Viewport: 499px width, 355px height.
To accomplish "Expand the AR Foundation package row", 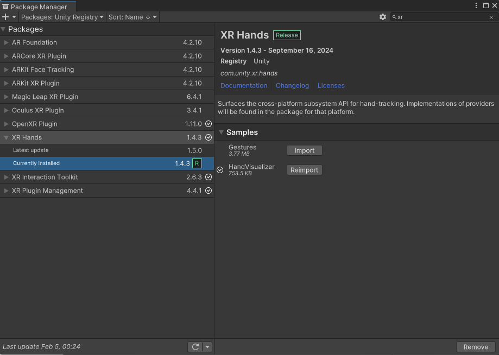I will [x=6, y=42].
